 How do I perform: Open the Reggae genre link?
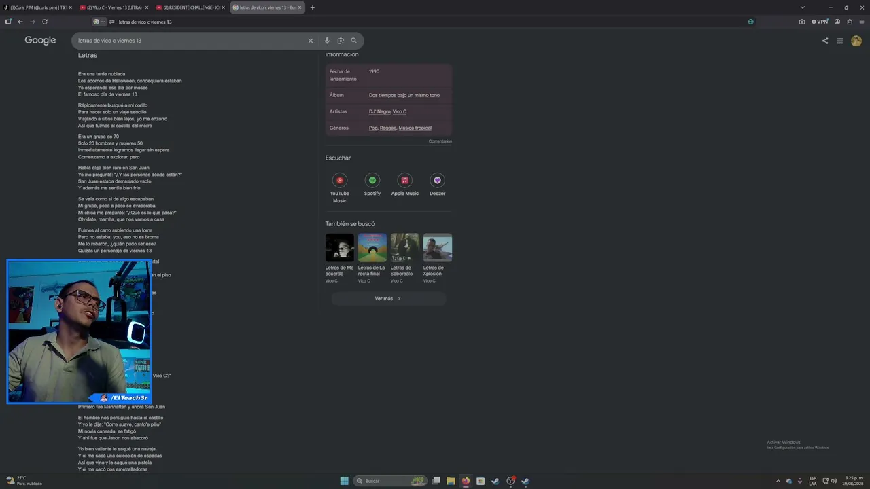click(x=388, y=128)
